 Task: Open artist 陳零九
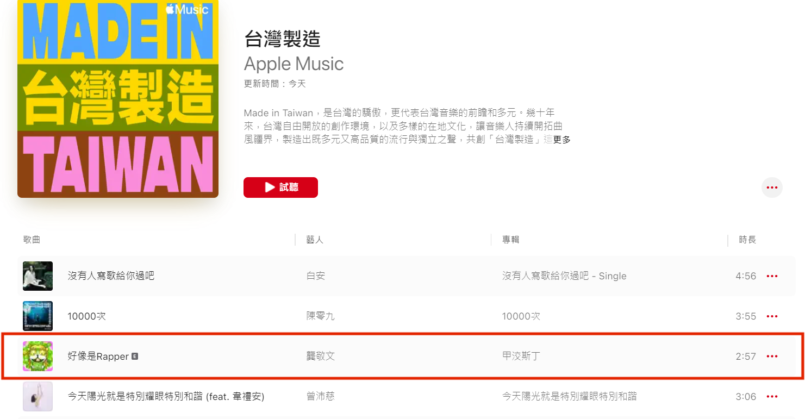point(321,316)
